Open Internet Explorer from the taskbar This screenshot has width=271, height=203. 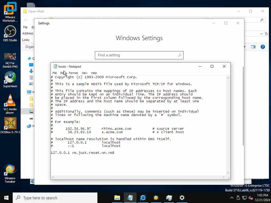tap(143, 198)
